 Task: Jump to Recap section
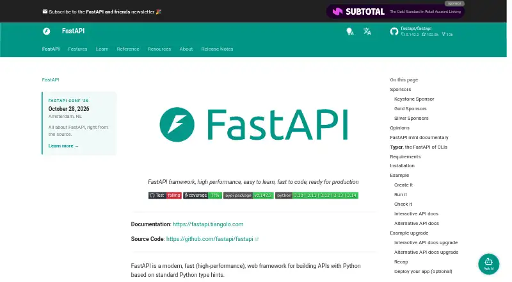(x=401, y=262)
